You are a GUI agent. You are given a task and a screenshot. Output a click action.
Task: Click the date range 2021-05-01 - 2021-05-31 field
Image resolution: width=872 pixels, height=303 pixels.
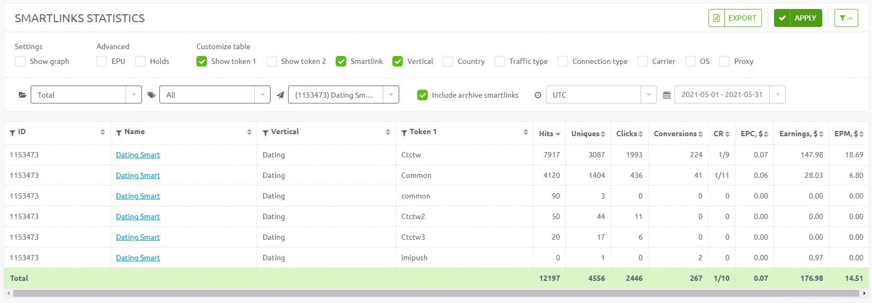722,95
